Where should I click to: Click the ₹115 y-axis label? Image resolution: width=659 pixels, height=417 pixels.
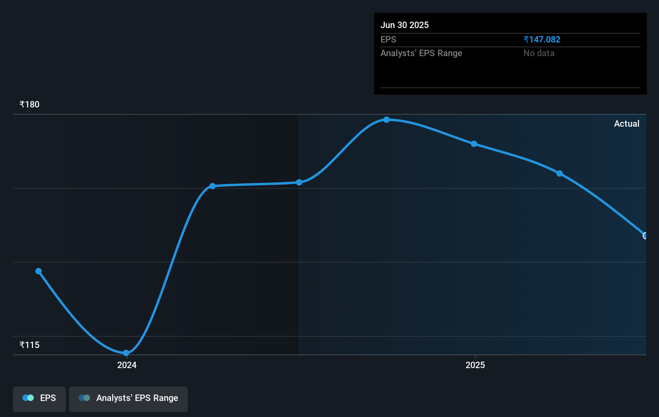click(29, 345)
